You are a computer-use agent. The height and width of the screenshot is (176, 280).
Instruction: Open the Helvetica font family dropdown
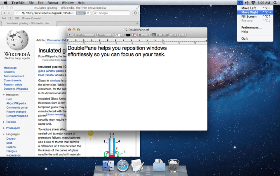coord(85,35)
